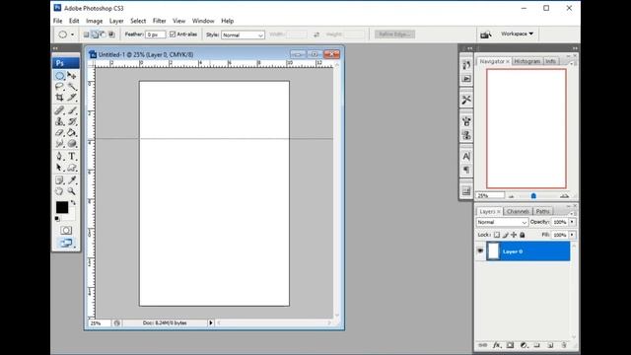Select the Slice tool
The width and height of the screenshot is (631, 355).
point(72,98)
